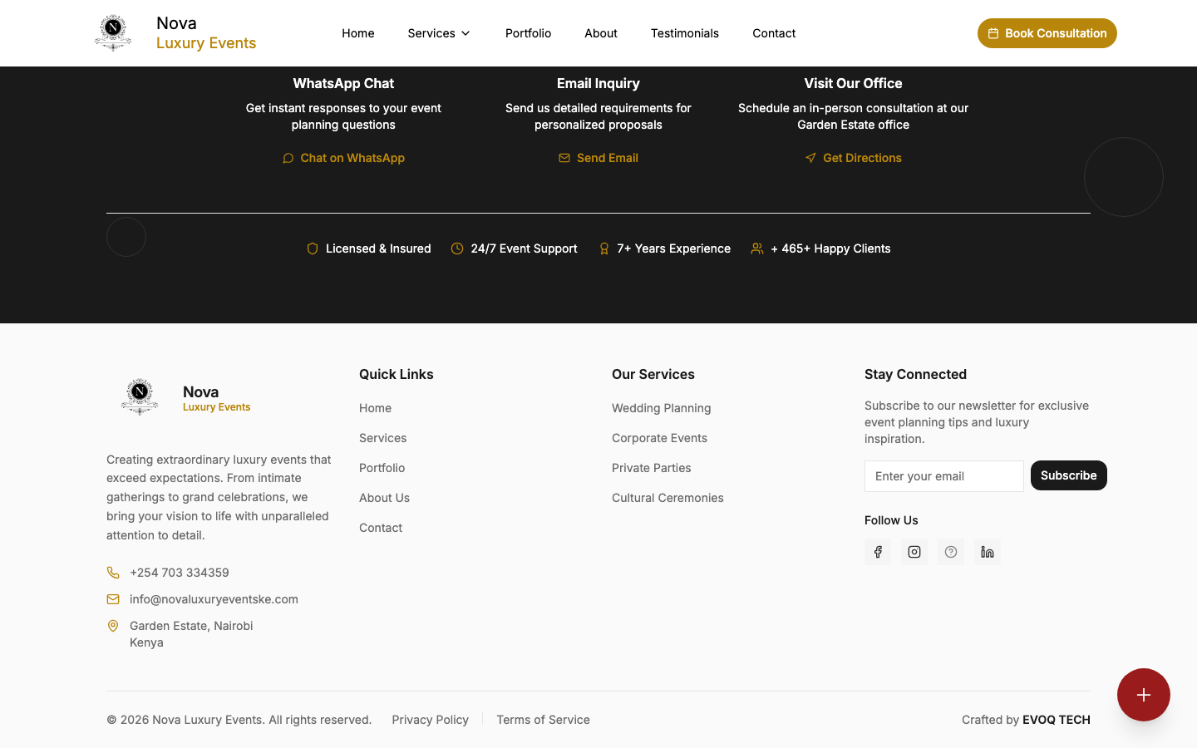Click the phone icon beside +254 703 334359
Viewport: 1197px width, 748px height.
coord(113,573)
